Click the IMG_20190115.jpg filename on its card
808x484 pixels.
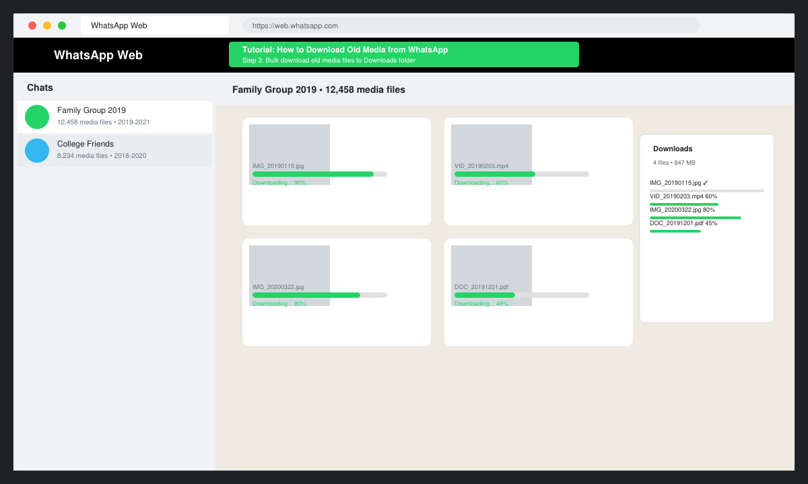[278, 165]
